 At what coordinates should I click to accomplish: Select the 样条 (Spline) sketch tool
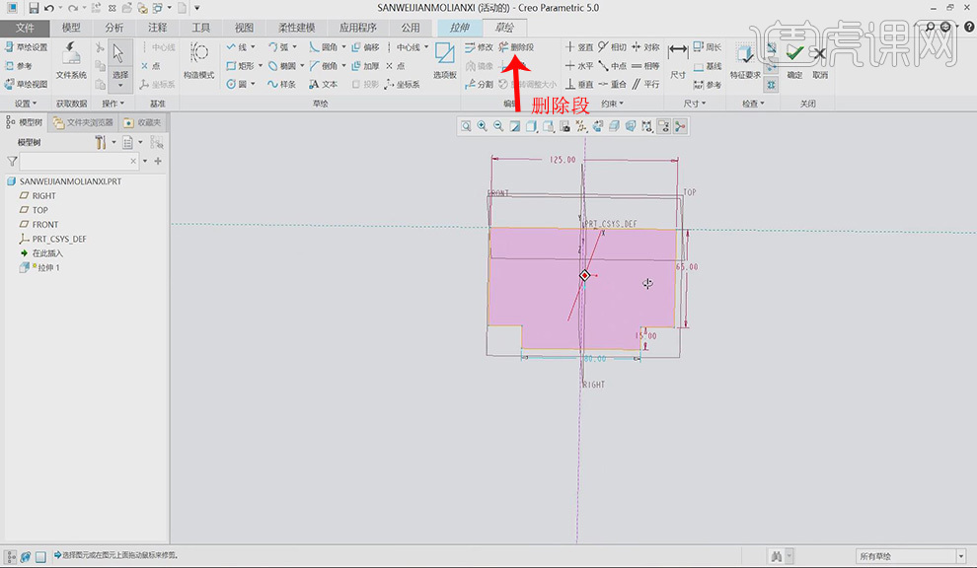coord(282,85)
